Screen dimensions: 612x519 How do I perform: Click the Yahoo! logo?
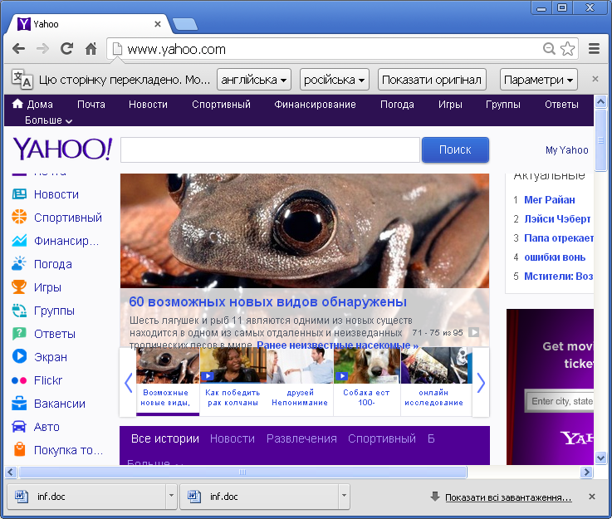(x=62, y=149)
